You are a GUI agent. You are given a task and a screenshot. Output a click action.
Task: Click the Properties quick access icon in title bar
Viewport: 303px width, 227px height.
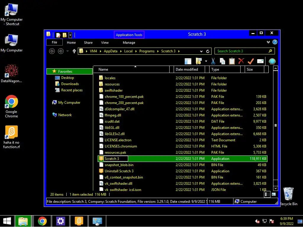pyautogui.click(x=58, y=35)
